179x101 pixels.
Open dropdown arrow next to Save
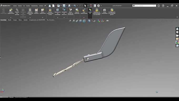click(67, 6)
